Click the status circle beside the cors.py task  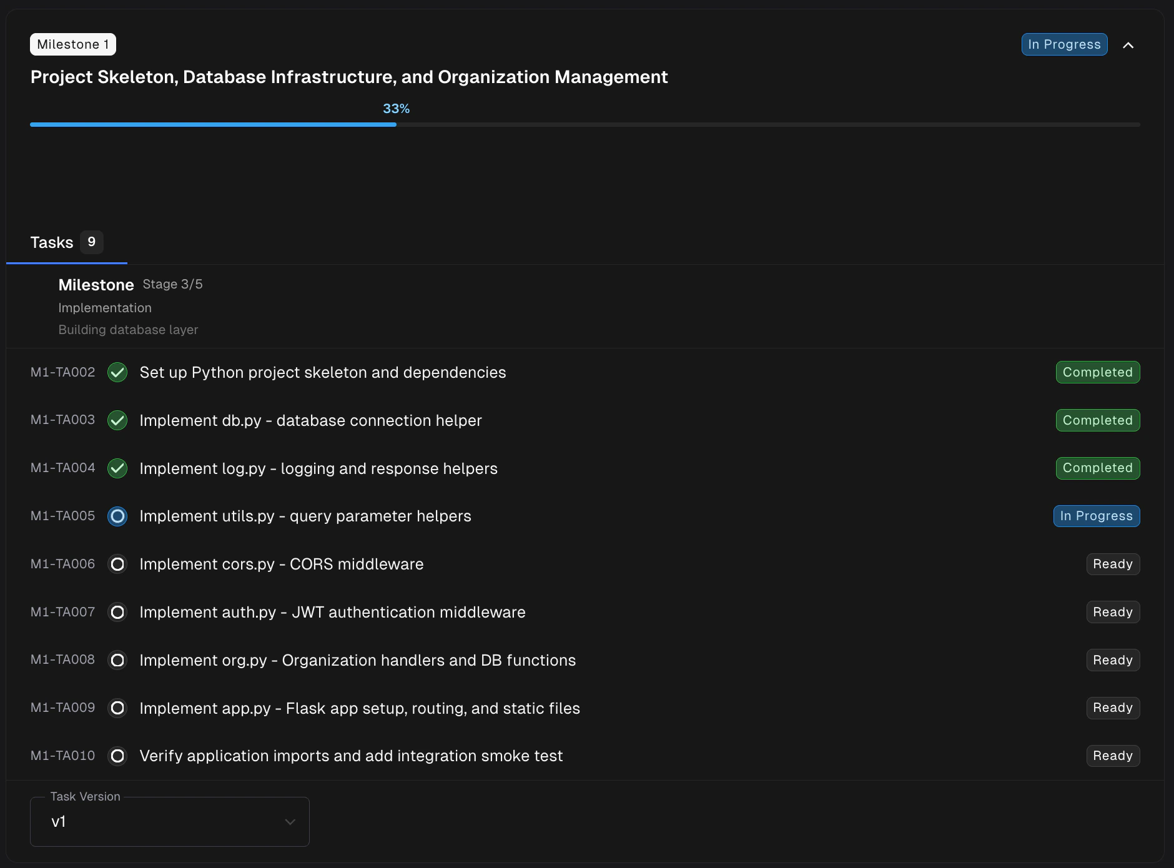pos(117,564)
